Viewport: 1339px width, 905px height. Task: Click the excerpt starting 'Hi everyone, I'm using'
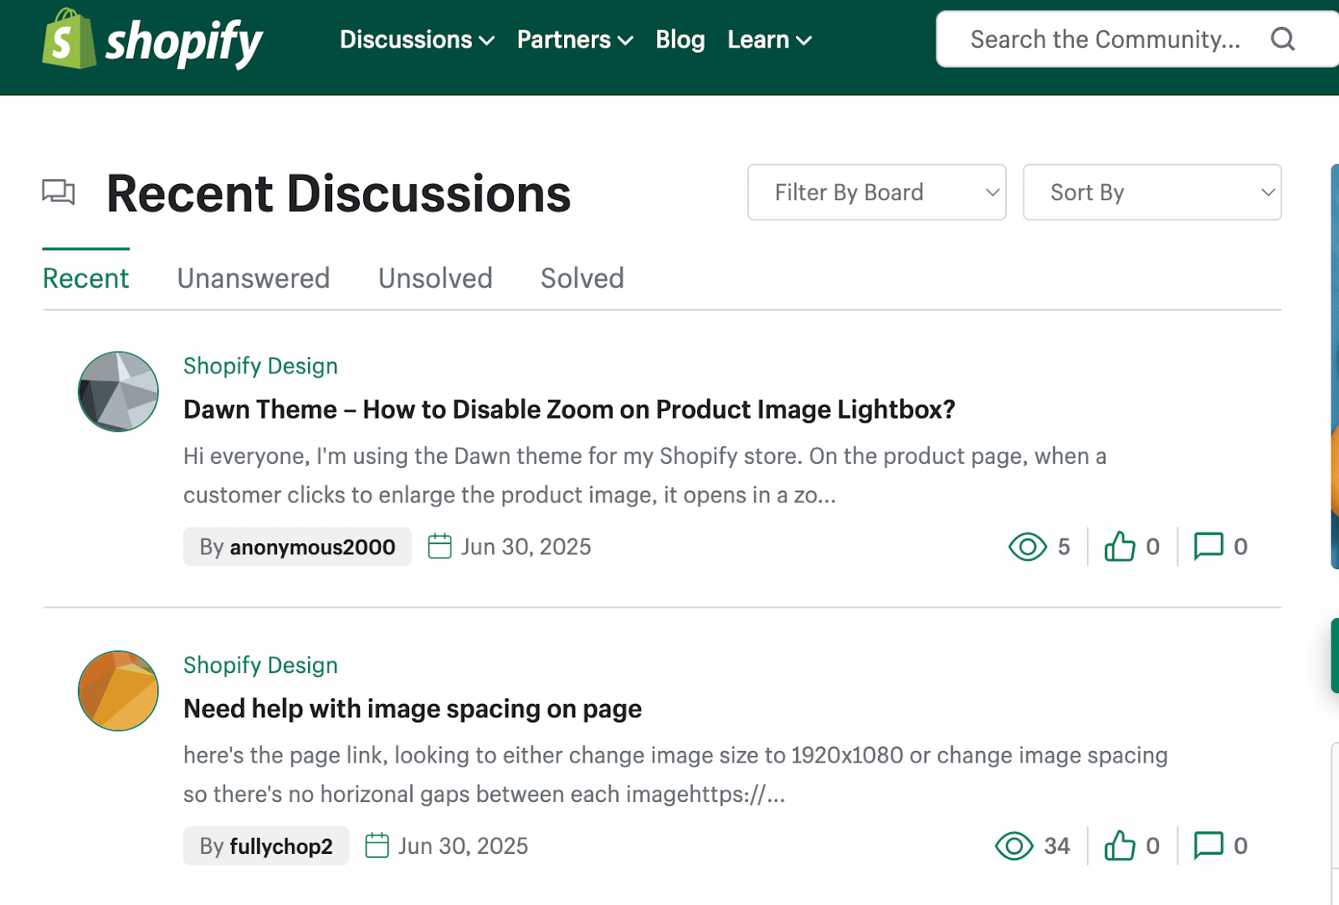644,476
